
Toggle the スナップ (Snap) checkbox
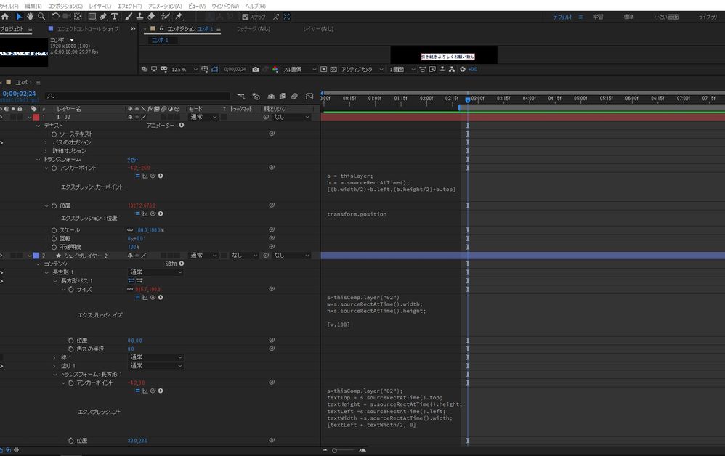[x=246, y=17]
